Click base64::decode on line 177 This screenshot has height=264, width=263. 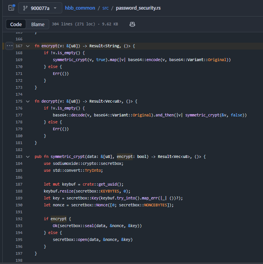pos(69,115)
